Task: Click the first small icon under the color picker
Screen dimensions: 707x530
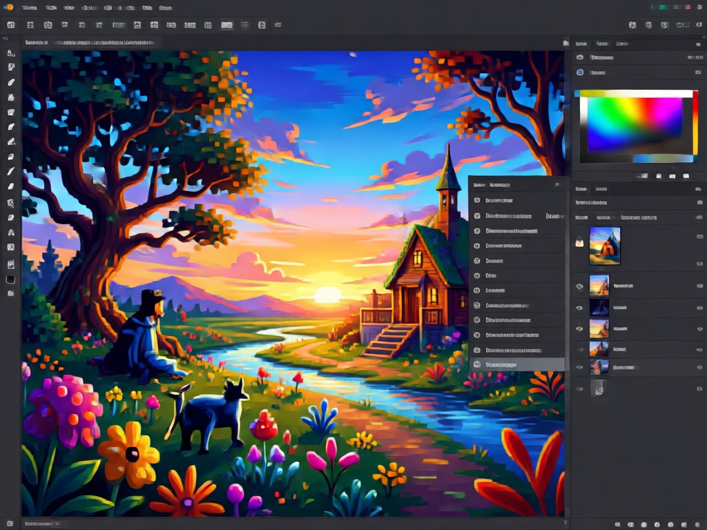Action: [644, 176]
